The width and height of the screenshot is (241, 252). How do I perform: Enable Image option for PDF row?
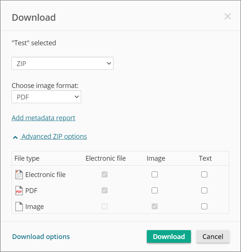tap(155, 190)
